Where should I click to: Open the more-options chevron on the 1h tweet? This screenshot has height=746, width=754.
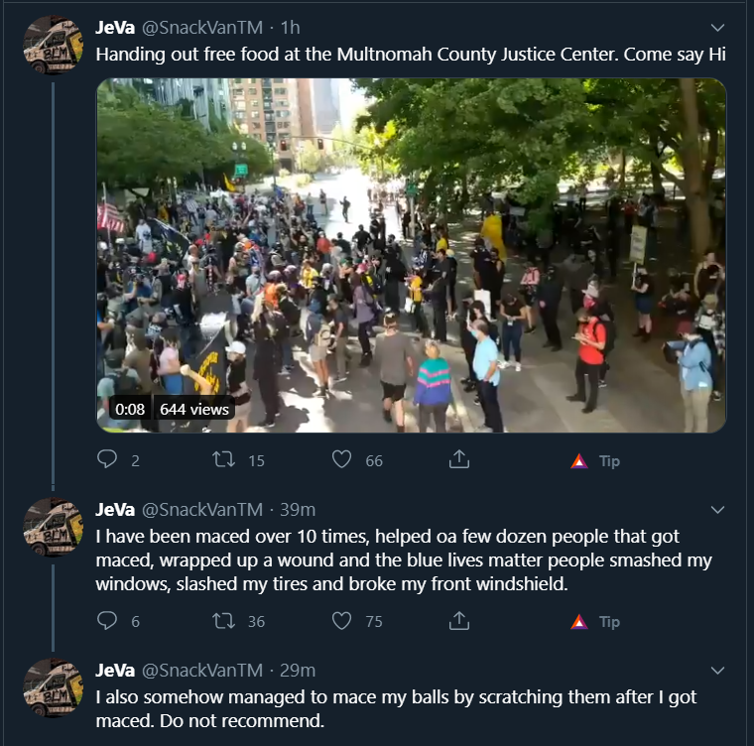coord(717,28)
